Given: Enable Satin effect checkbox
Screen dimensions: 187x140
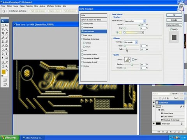Looking at the screenshot, I should (x=82, y=51).
